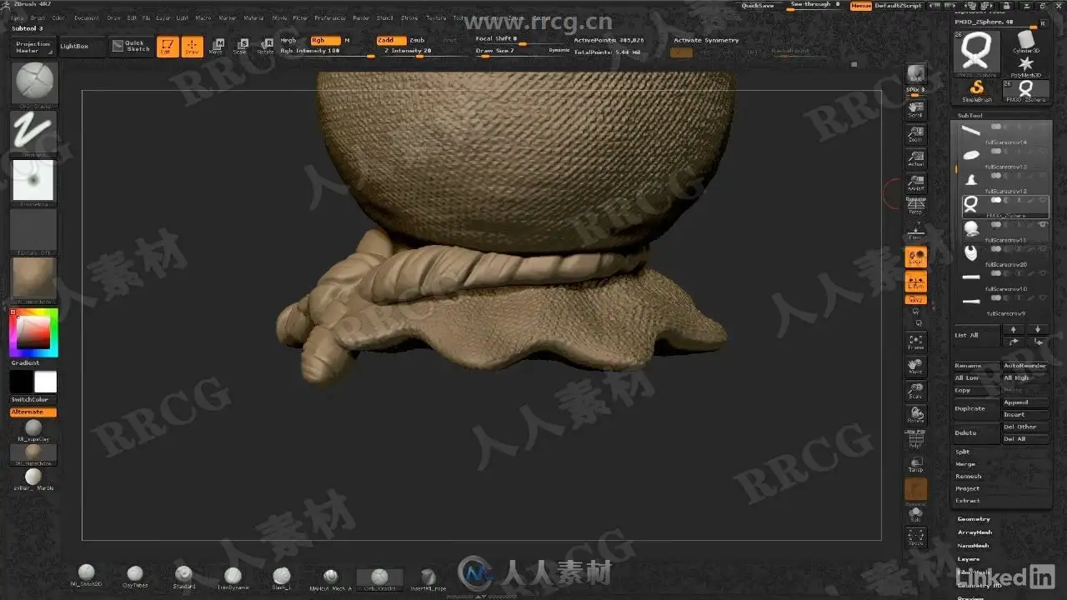Select the Scroll canvas tool
Screen dimensions: 1067x600
pyautogui.click(x=915, y=108)
